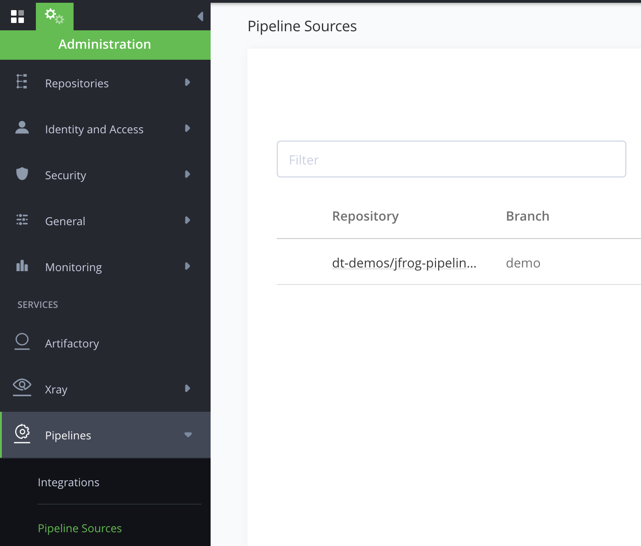Click the green Administration settings icon

pos(55,16)
